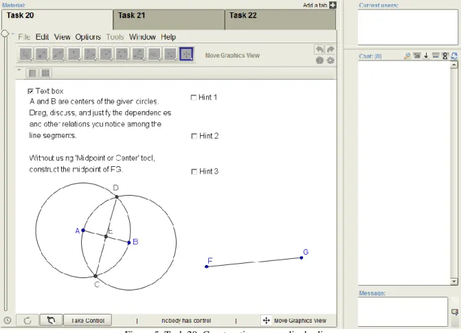Screen dimensions: 461x333
Task: Open the Window menu
Action: 142,37
